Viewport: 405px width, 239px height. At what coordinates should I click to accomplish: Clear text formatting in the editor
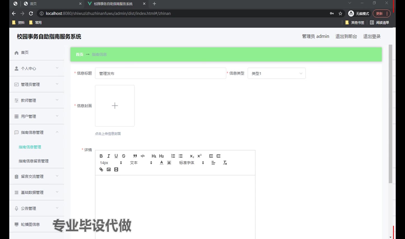(x=225, y=163)
